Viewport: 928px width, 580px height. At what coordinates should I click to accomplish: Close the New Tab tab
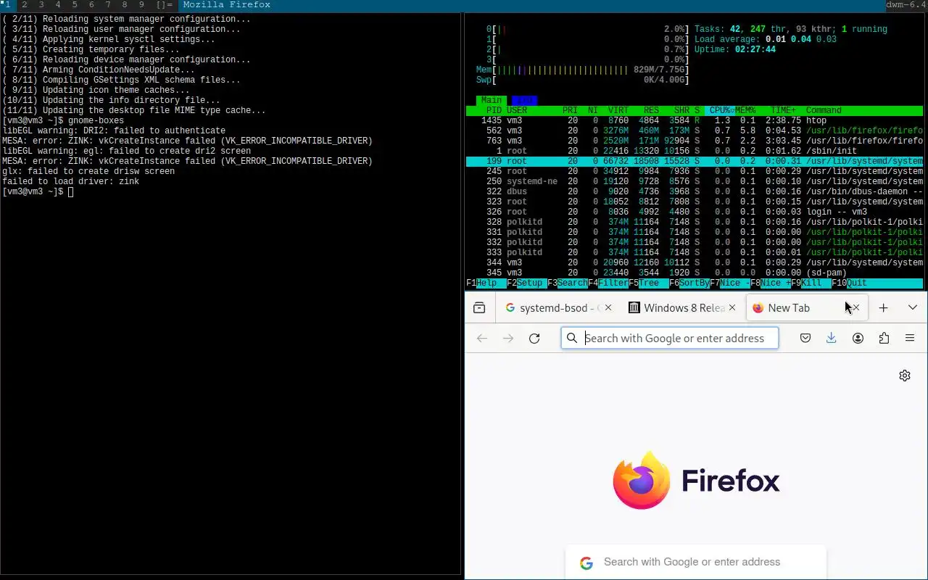pos(855,308)
